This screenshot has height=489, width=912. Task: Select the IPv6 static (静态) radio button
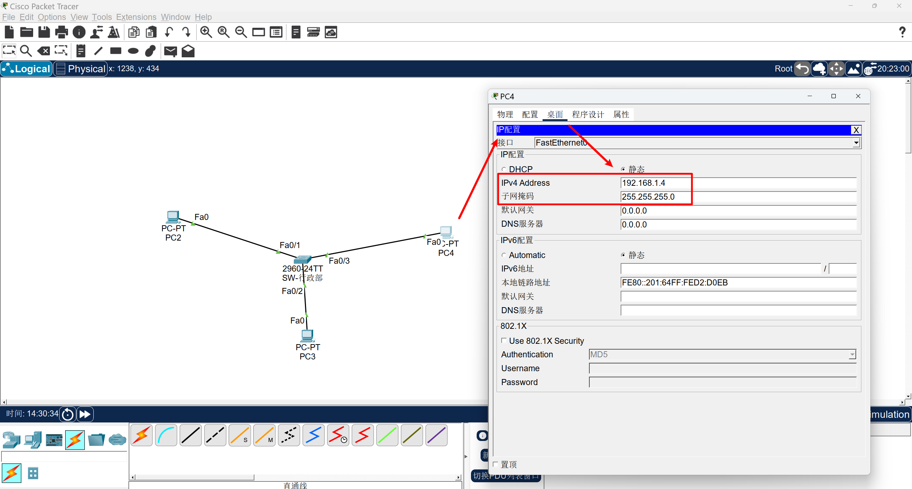[623, 255]
